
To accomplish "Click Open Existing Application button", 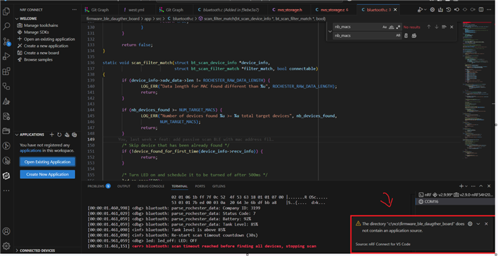I will (x=47, y=161).
